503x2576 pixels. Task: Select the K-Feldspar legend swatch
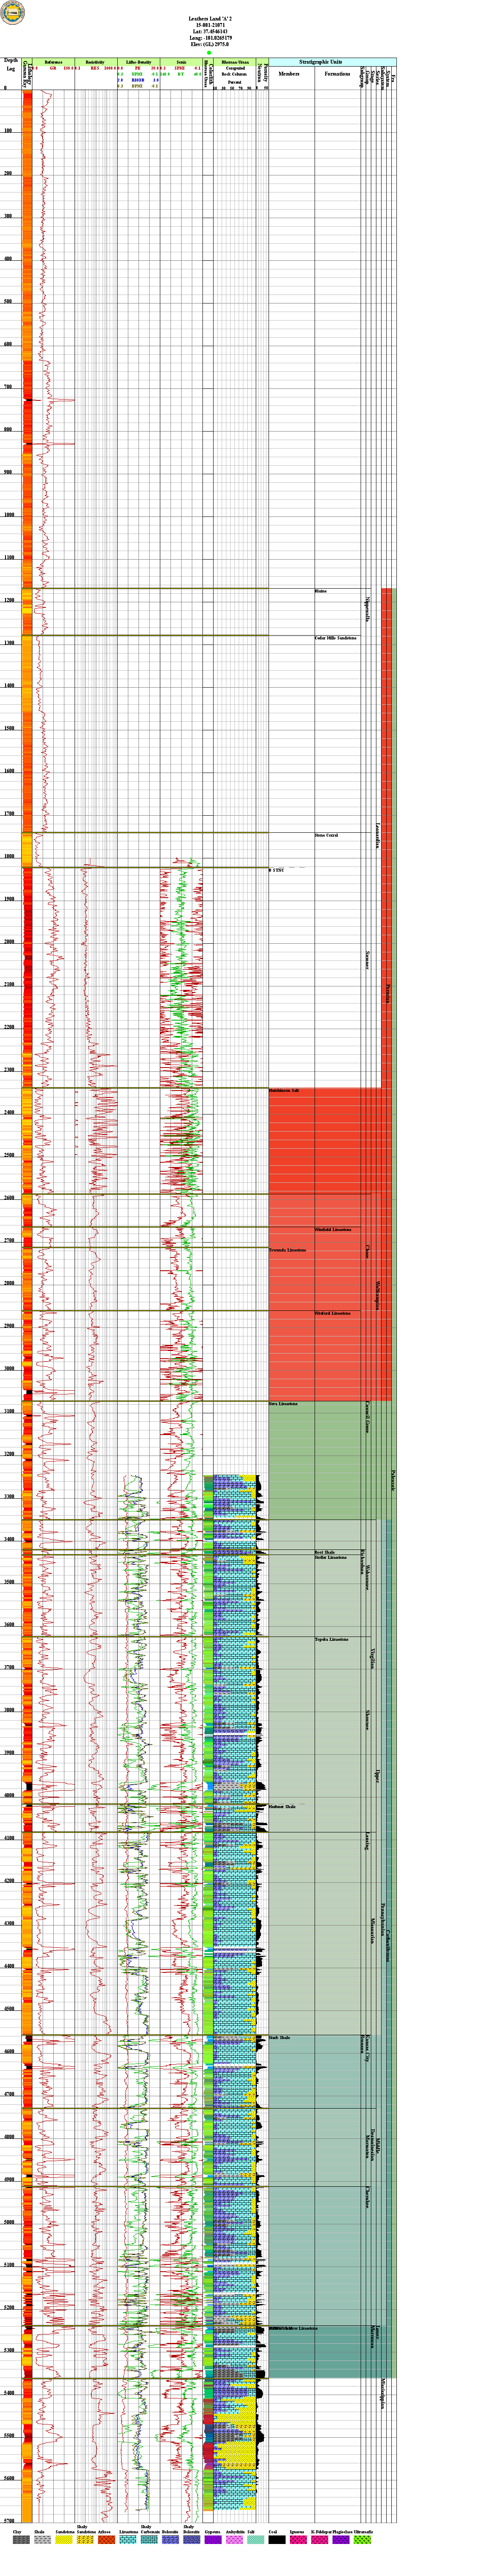point(319,2541)
